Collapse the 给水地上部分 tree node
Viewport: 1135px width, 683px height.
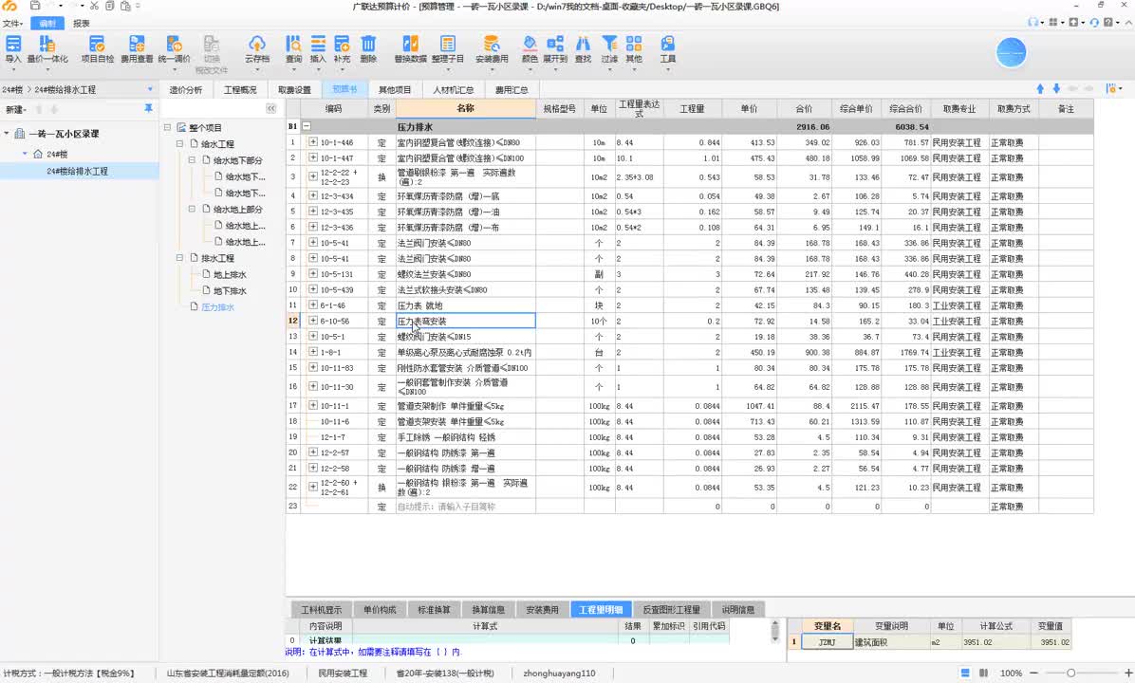point(192,209)
